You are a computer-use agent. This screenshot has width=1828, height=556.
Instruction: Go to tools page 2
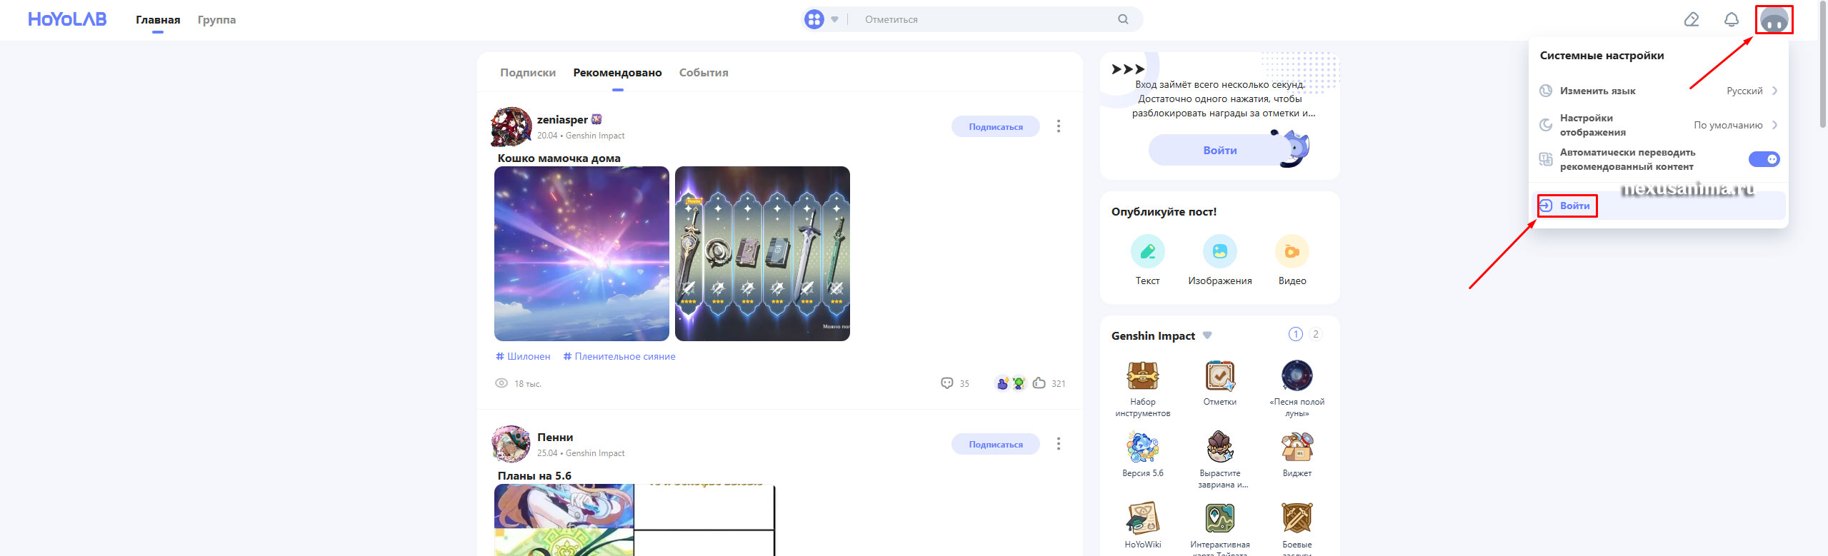click(1315, 334)
